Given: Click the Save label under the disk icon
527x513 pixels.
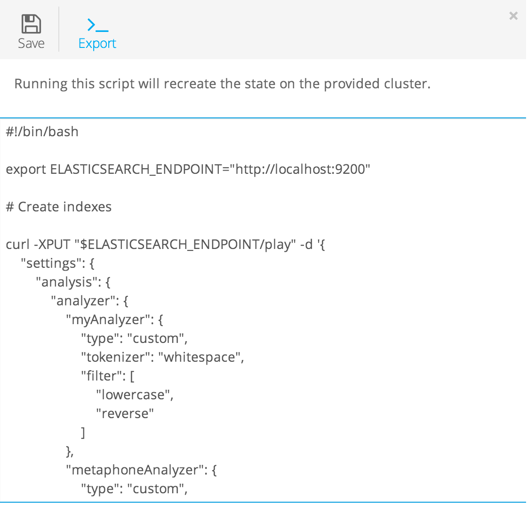Looking at the screenshot, I should pyautogui.click(x=31, y=43).
